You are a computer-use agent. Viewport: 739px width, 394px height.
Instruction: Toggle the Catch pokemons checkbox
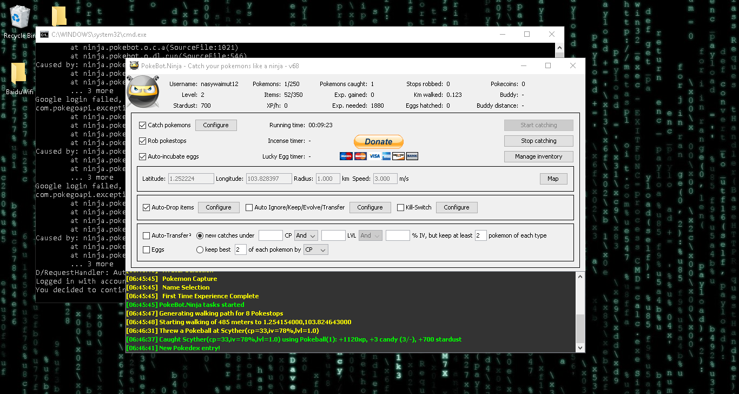[143, 125]
